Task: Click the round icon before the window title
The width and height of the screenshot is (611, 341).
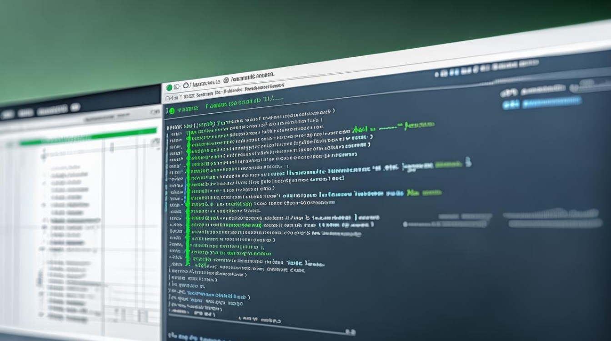Action: [x=225, y=80]
